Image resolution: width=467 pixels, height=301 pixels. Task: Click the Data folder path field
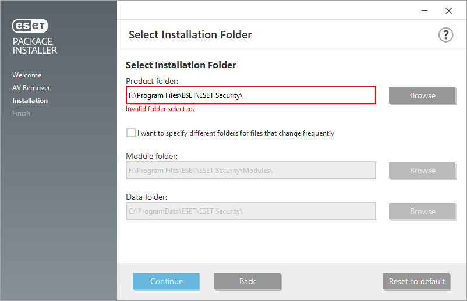[x=251, y=211]
